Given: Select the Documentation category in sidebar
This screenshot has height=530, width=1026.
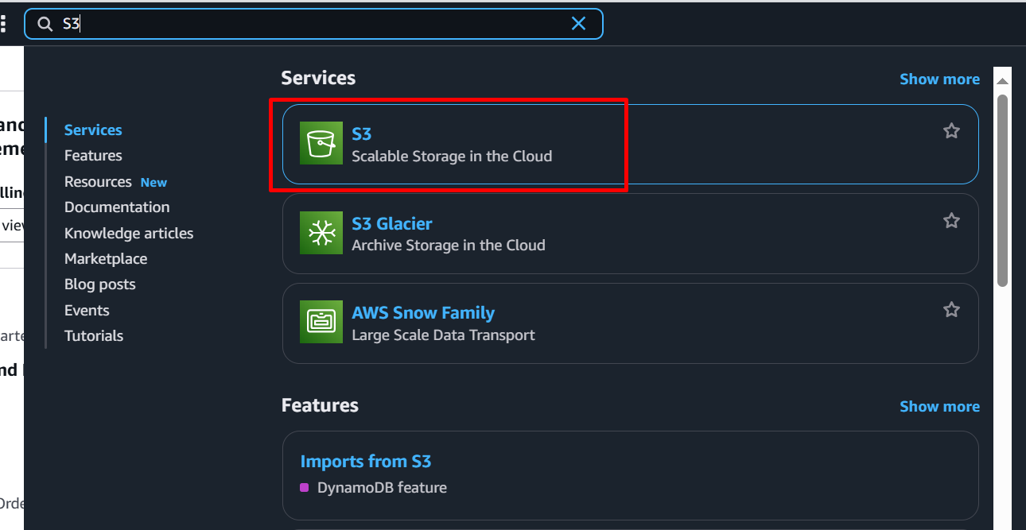Looking at the screenshot, I should (117, 207).
